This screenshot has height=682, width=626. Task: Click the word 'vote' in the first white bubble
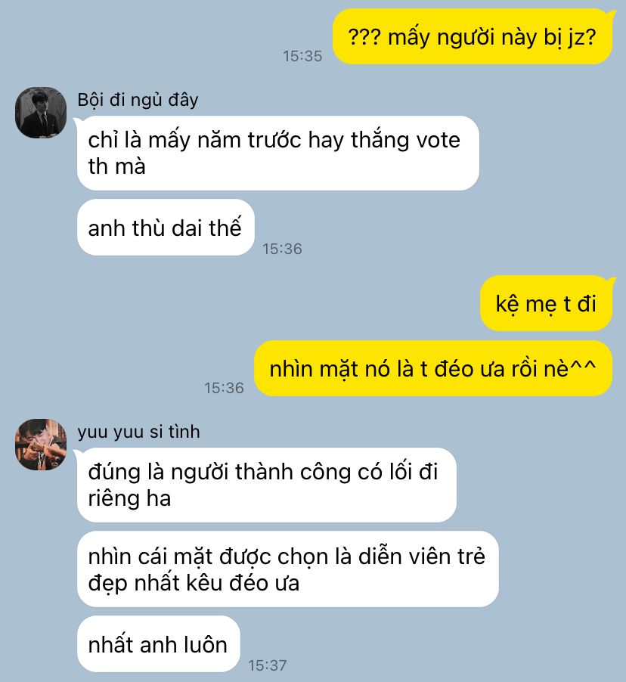point(438,141)
